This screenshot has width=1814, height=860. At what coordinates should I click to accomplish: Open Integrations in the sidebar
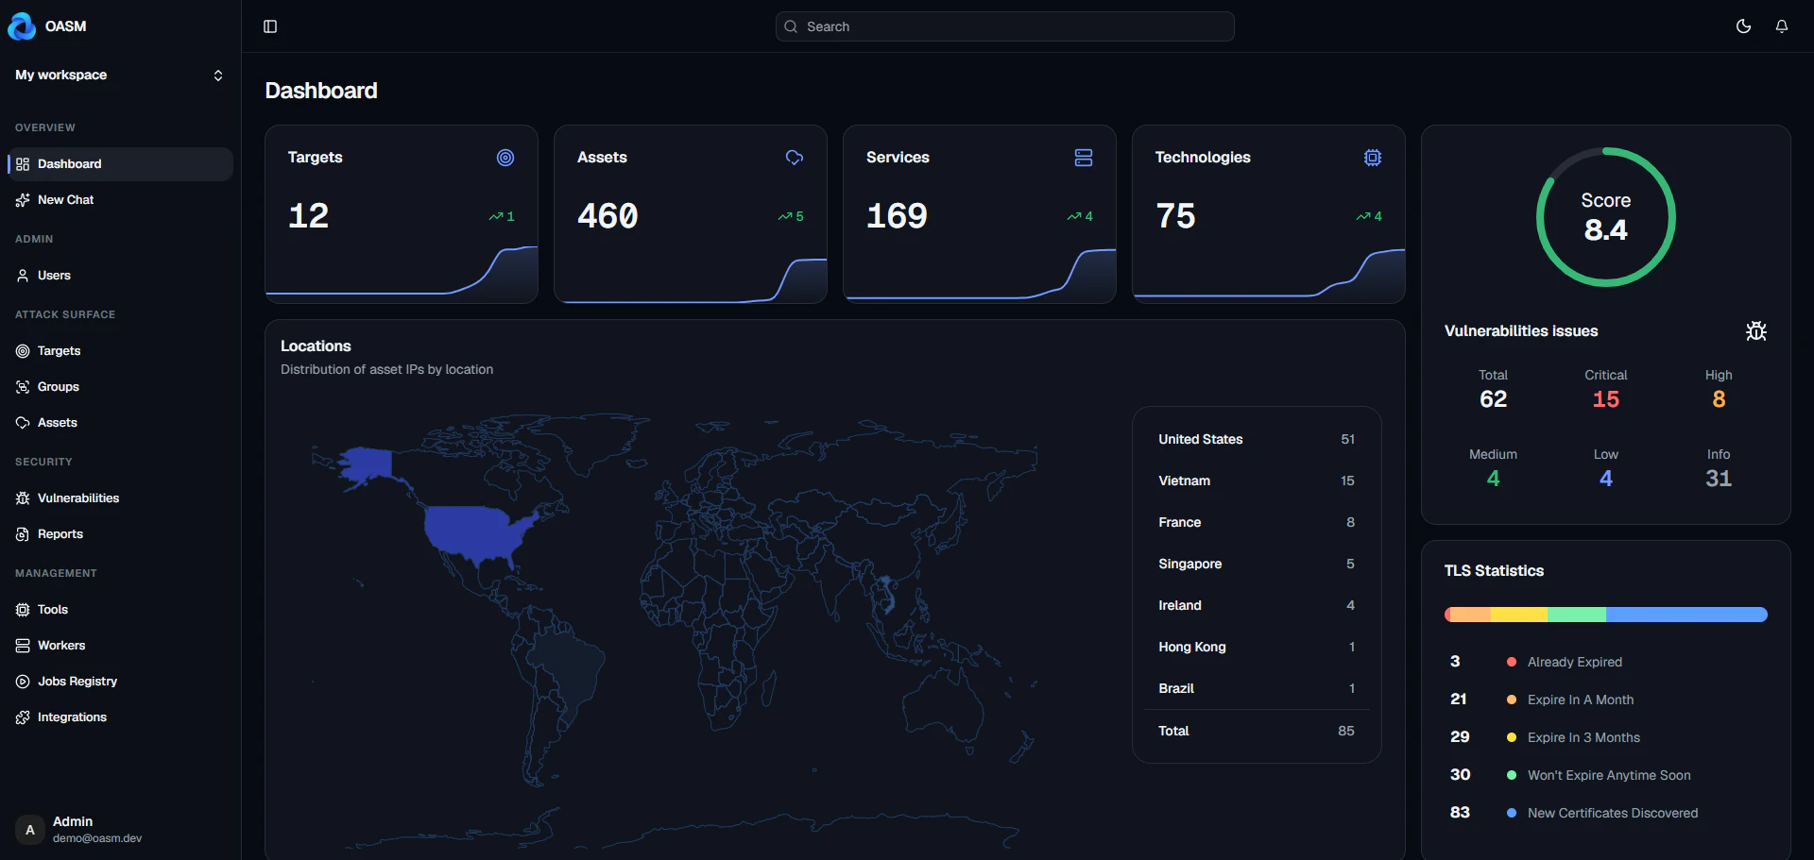(x=120, y=717)
